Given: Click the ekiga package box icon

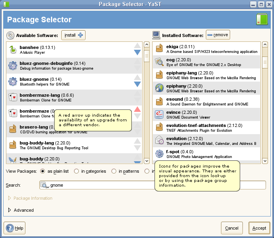Looking at the screenshot, I should pyautogui.click(x=159, y=48).
